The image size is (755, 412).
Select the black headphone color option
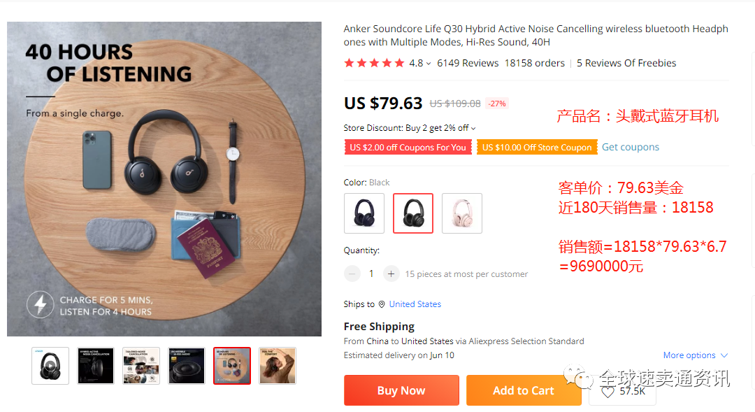click(x=413, y=213)
